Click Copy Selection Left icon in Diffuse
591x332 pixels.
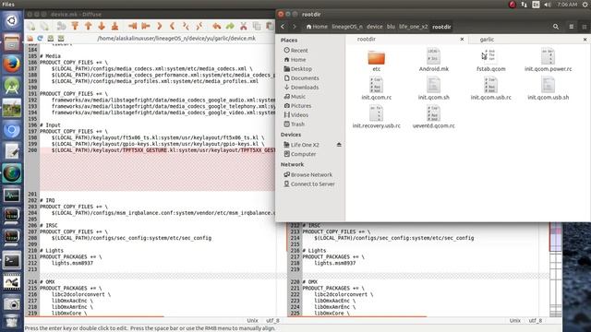point(146,26)
